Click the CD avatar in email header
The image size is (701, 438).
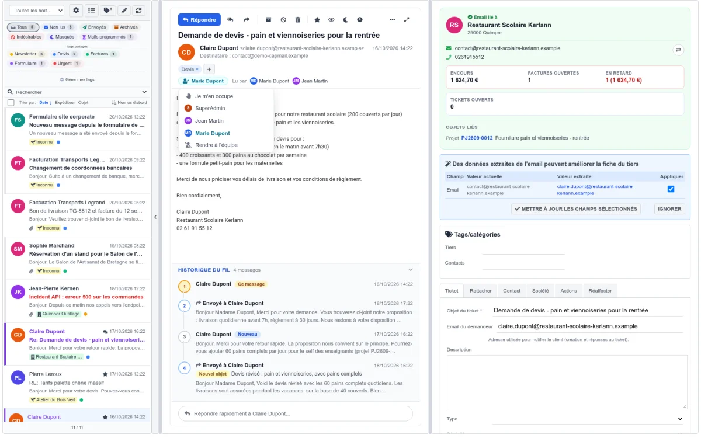point(186,52)
